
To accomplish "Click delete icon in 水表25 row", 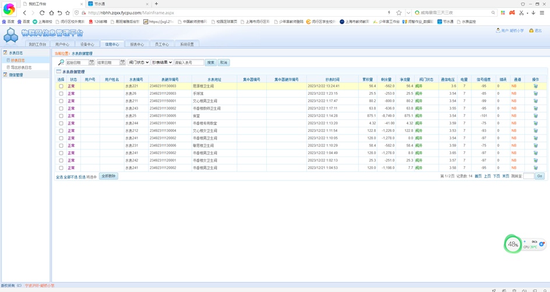I will tap(535, 116).
